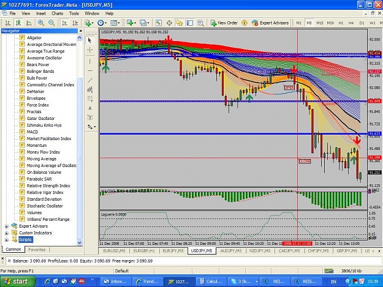This screenshot has width=383, height=287.
Task: Switch to the GBPJPY,M5 chart tab
Action: click(347, 251)
